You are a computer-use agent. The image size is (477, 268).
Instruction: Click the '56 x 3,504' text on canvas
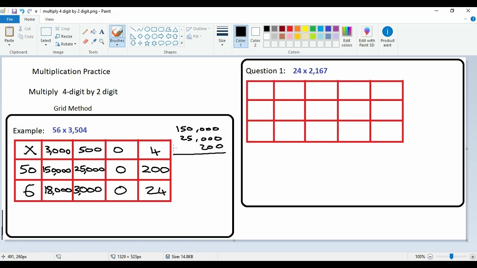coord(70,130)
